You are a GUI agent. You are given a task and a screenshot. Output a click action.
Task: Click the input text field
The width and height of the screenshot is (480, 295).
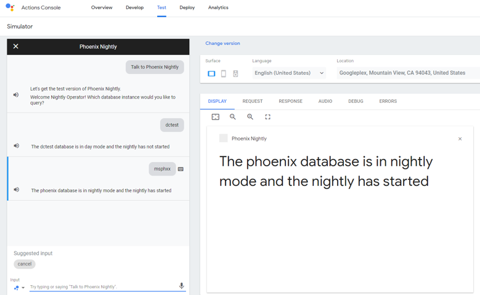point(104,287)
